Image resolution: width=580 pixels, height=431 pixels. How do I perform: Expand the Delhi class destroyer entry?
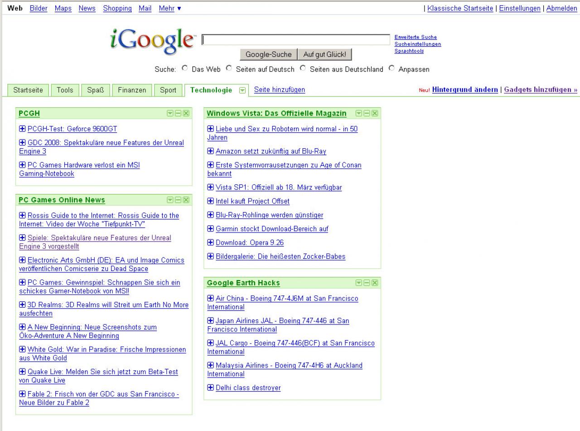click(210, 387)
